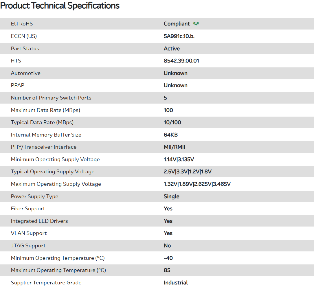Click the JTAG Support value No

coord(167,246)
